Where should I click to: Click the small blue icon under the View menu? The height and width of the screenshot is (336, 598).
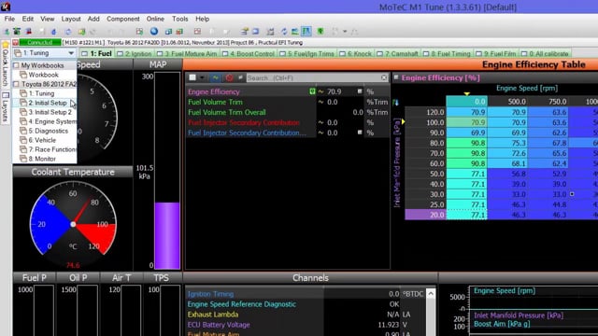(x=54, y=32)
